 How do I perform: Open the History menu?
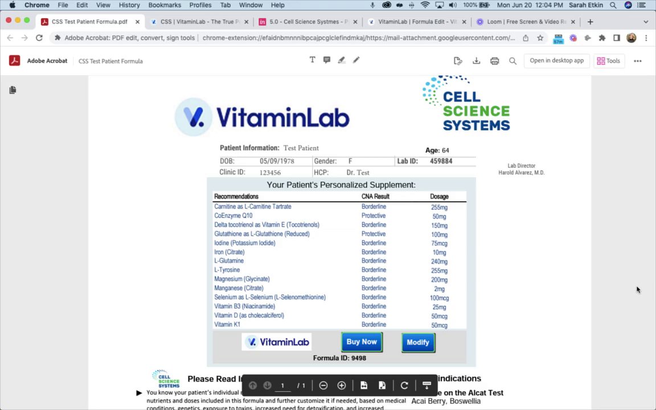click(129, 5)
